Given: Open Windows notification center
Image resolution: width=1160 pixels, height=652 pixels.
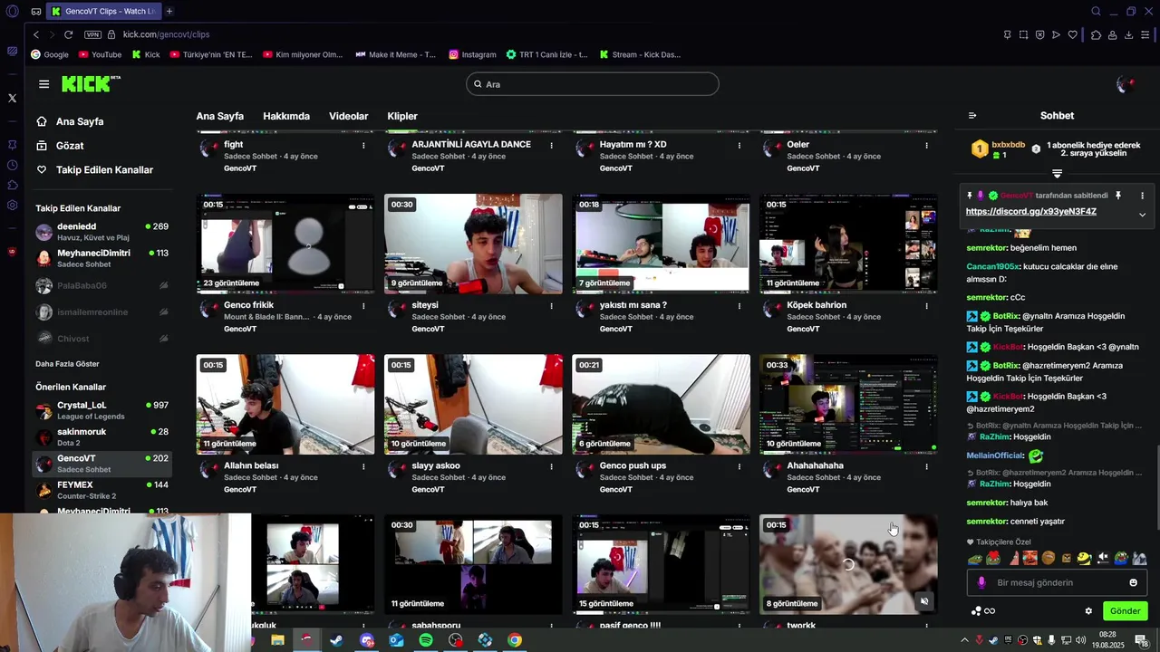Looking at the screenshot, I should pos(1141,640).
